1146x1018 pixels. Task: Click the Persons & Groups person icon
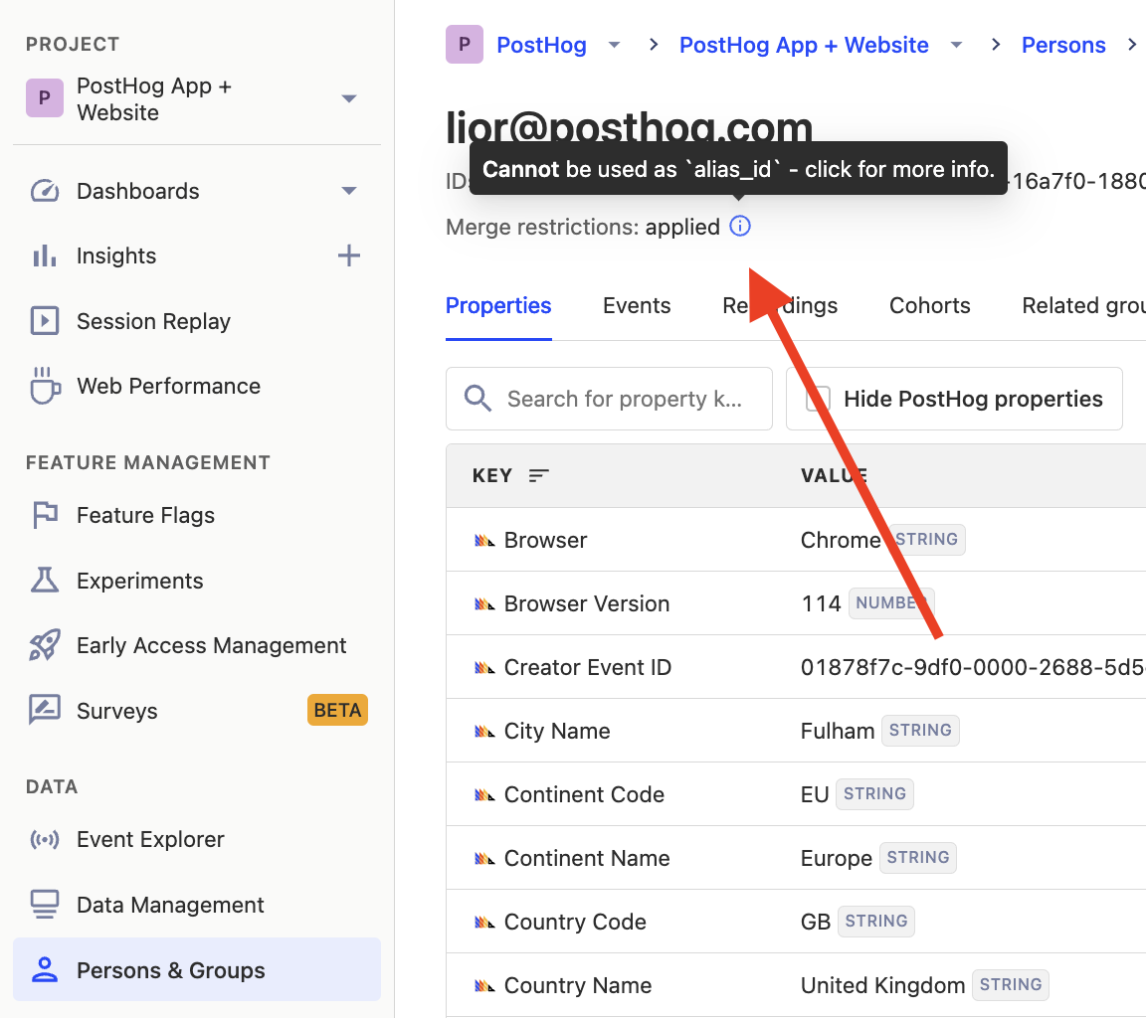(44, 968)
